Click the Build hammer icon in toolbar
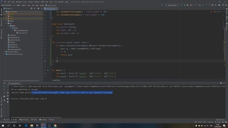The image size is (228, 128). (162, 5)
